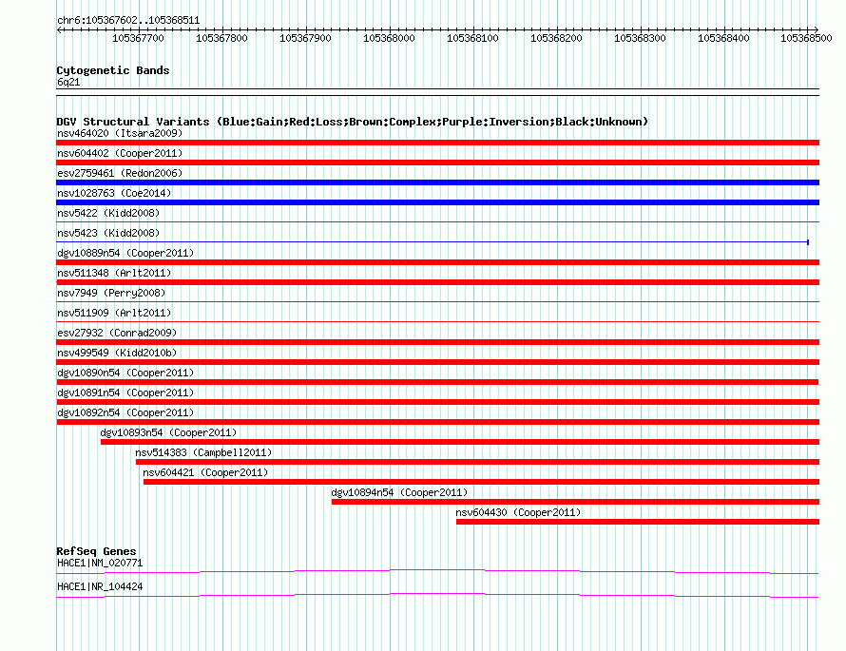Click ruler position 105368300
This screenshot has height=651, width=846.
(640, 38)
